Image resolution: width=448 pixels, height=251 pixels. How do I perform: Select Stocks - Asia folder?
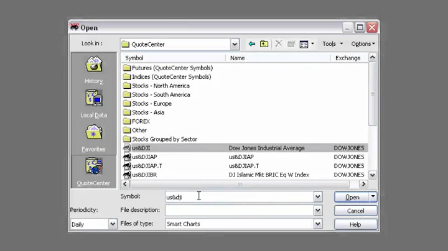click(x=144, y=112)
